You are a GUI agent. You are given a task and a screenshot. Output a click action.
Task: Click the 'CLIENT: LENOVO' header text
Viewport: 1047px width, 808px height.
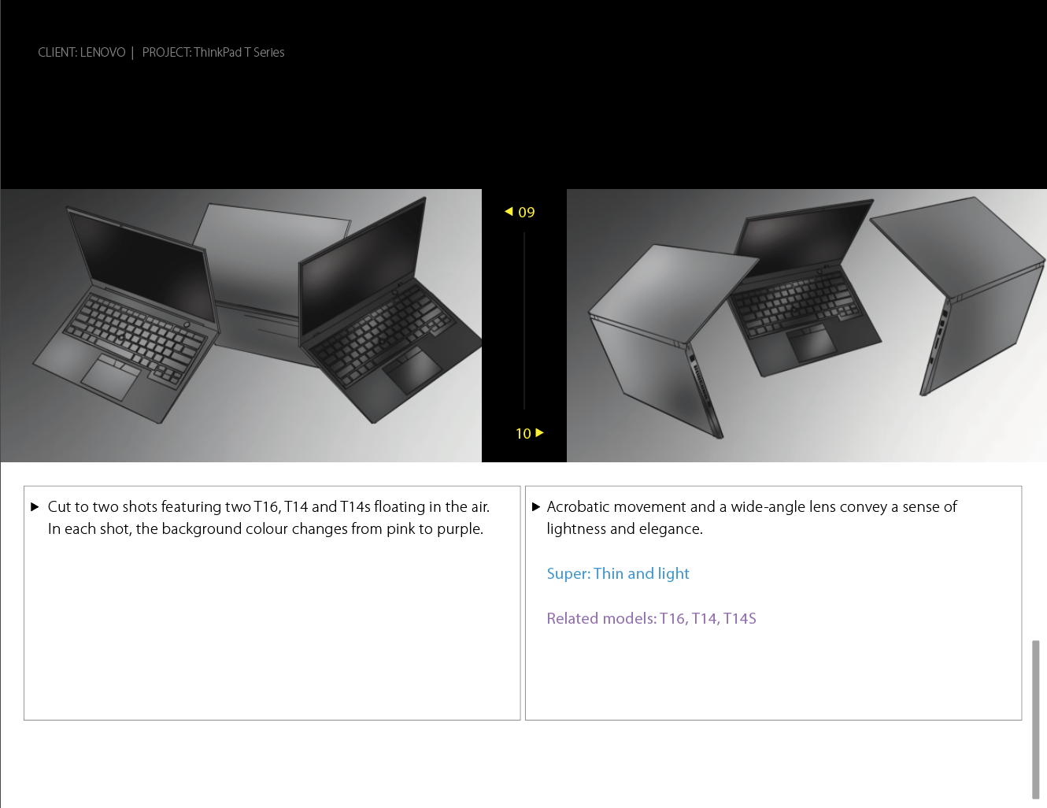tap(82, 53)
